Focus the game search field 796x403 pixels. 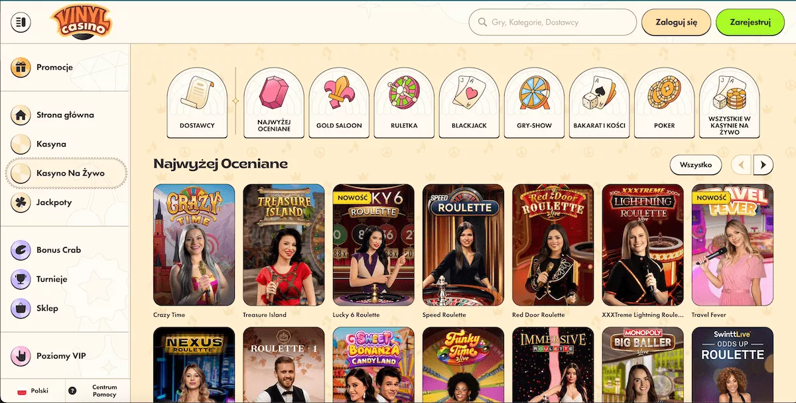point(553,22)
